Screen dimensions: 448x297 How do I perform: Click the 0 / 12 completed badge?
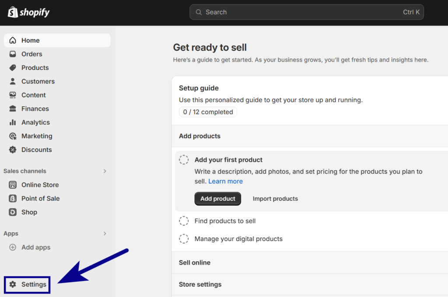208,112
